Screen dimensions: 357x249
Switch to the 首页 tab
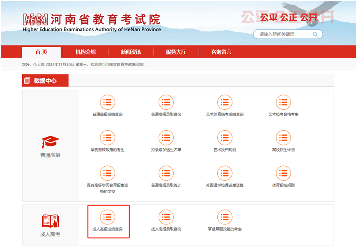click(x=41, y=52)
